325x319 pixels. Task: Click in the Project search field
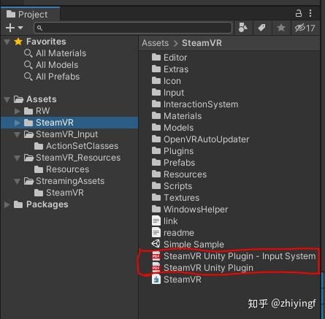point(133,28)
